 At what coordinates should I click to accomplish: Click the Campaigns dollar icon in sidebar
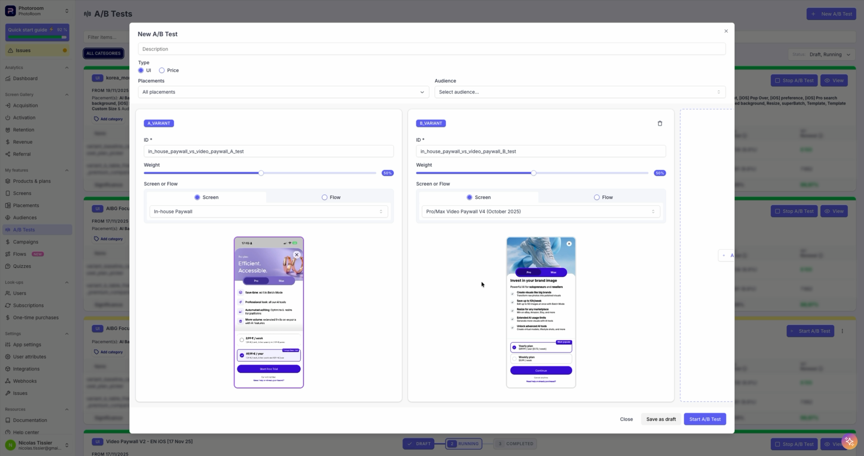(x=8, y=242)
